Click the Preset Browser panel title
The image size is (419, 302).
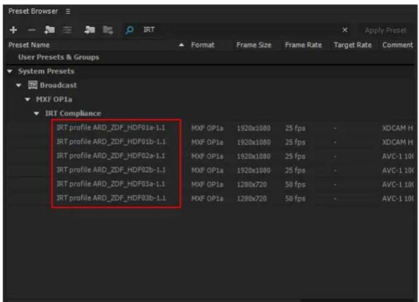[x=33, y=11]
